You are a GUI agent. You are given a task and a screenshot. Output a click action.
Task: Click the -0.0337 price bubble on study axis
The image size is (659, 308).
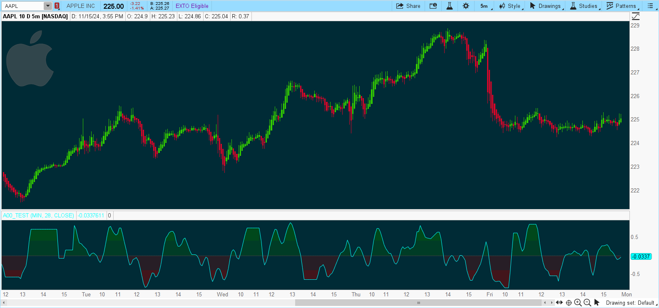(641, 256)
